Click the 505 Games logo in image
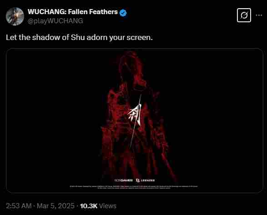Viewport: 267px width, 215px height. [x=124, y=180]
